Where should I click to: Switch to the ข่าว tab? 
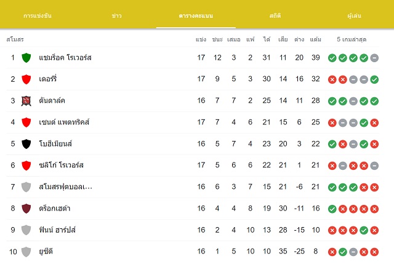[116, 15]
